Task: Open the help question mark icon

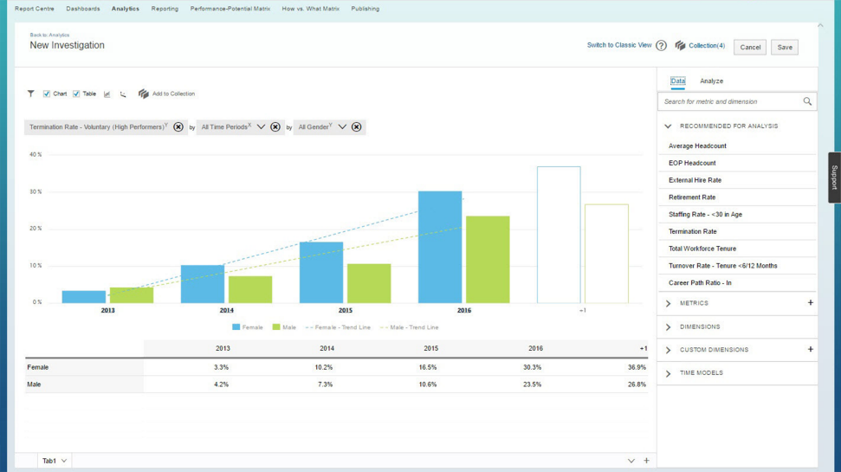Action: point(662,46)
